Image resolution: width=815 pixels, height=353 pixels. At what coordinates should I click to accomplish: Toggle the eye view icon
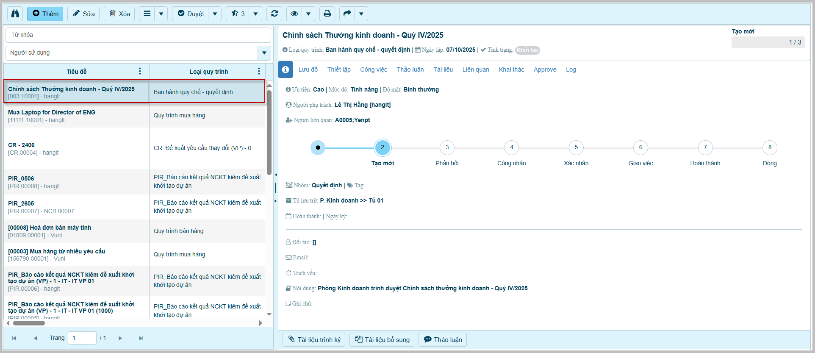point(294,14)
